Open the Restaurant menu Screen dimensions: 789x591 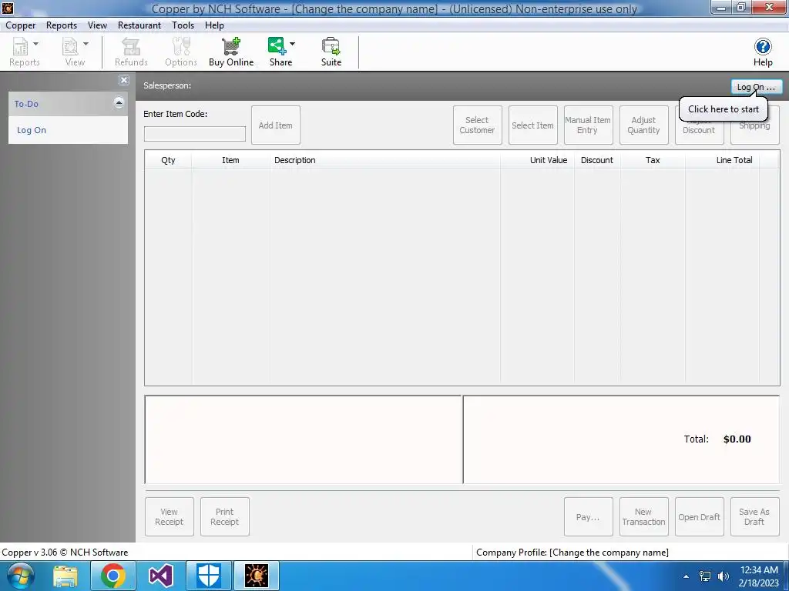[139, 25]
